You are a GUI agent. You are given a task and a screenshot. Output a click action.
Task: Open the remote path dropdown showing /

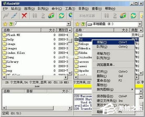(x=69, y=24)
